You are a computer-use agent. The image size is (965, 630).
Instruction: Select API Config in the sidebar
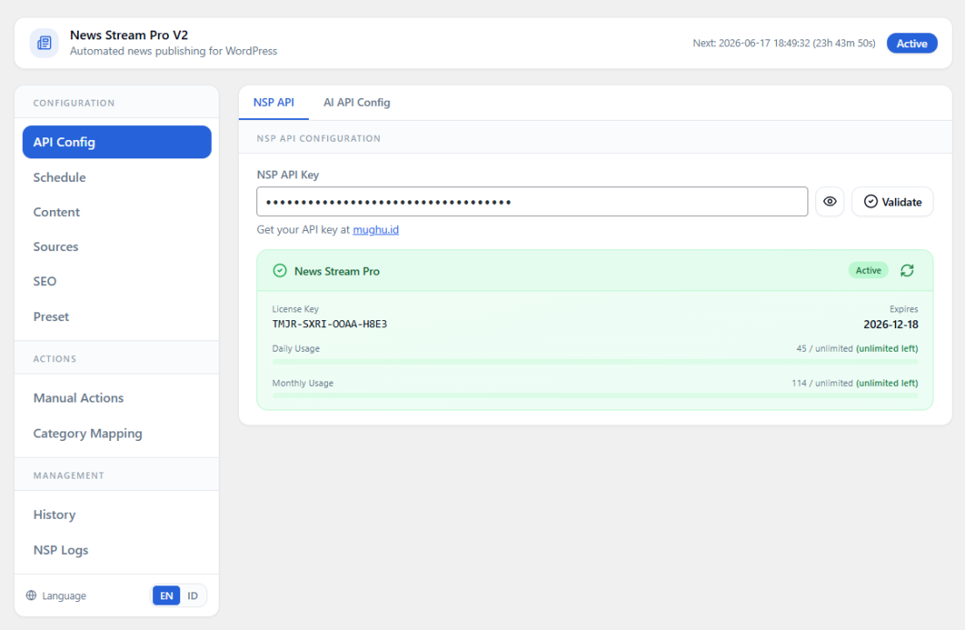coord(117,142)
